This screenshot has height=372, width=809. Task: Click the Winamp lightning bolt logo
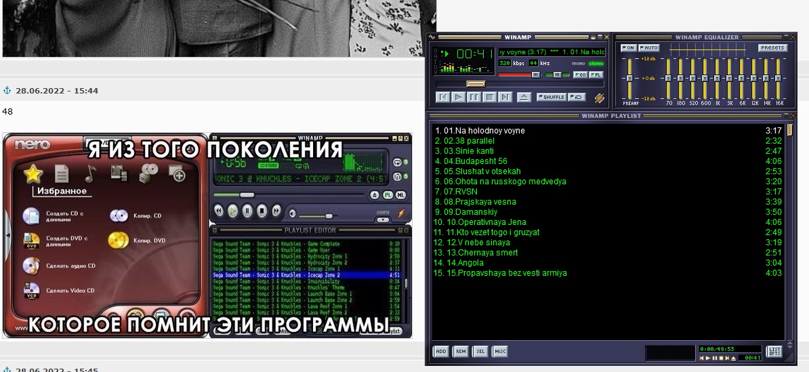point(600,98)
